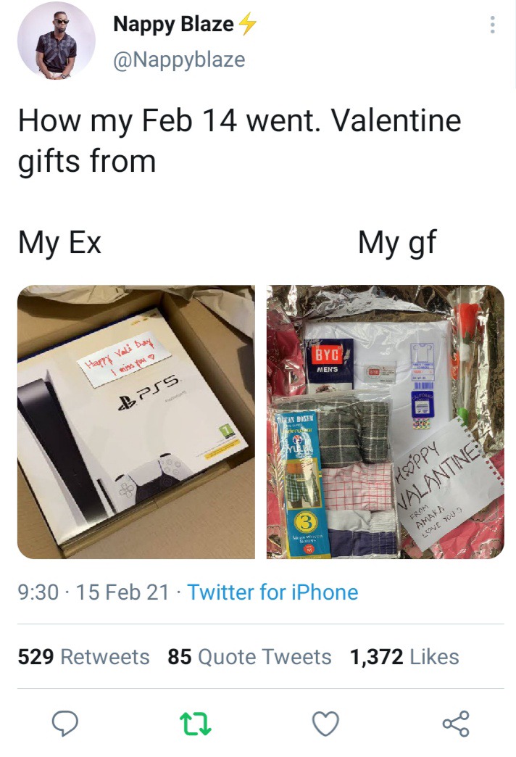Screen dimensions: 516x757
Task: Click the Twitter for iPhone source link
Action: coord(272,592)
